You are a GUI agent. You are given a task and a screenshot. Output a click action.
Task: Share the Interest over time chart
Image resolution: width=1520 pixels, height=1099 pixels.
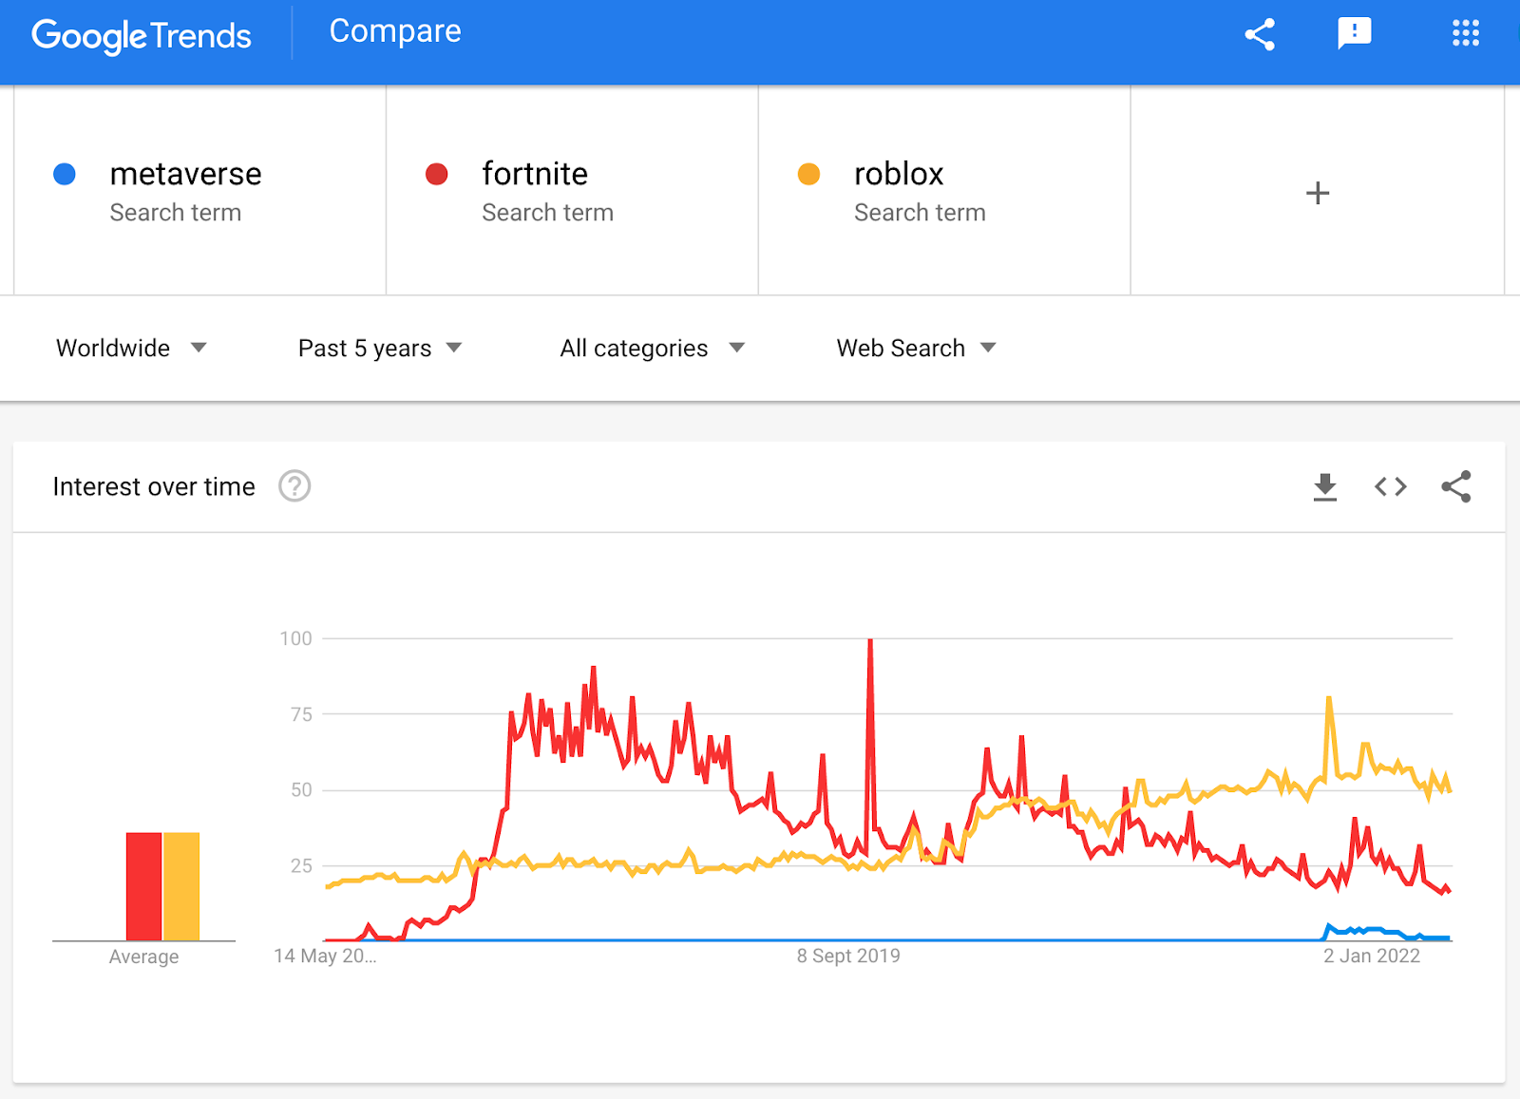1456,486
